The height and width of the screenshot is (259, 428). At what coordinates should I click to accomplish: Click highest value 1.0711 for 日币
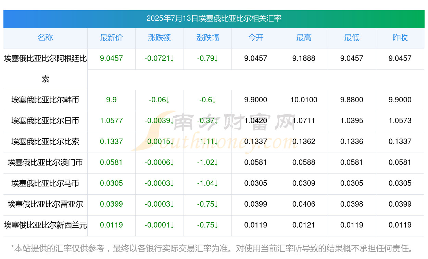point(304,121)
